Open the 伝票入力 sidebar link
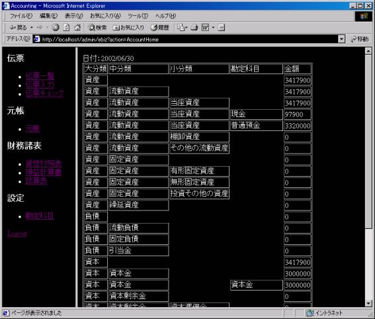This screenshot has width=375, height=319. [40, 85]
